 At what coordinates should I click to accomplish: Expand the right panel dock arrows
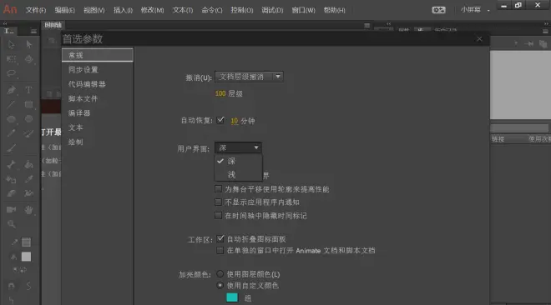click(x=546, y=23)
